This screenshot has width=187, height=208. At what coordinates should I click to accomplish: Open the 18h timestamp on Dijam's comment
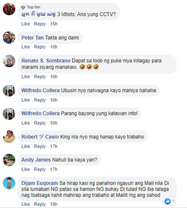[x=54, y=204]
